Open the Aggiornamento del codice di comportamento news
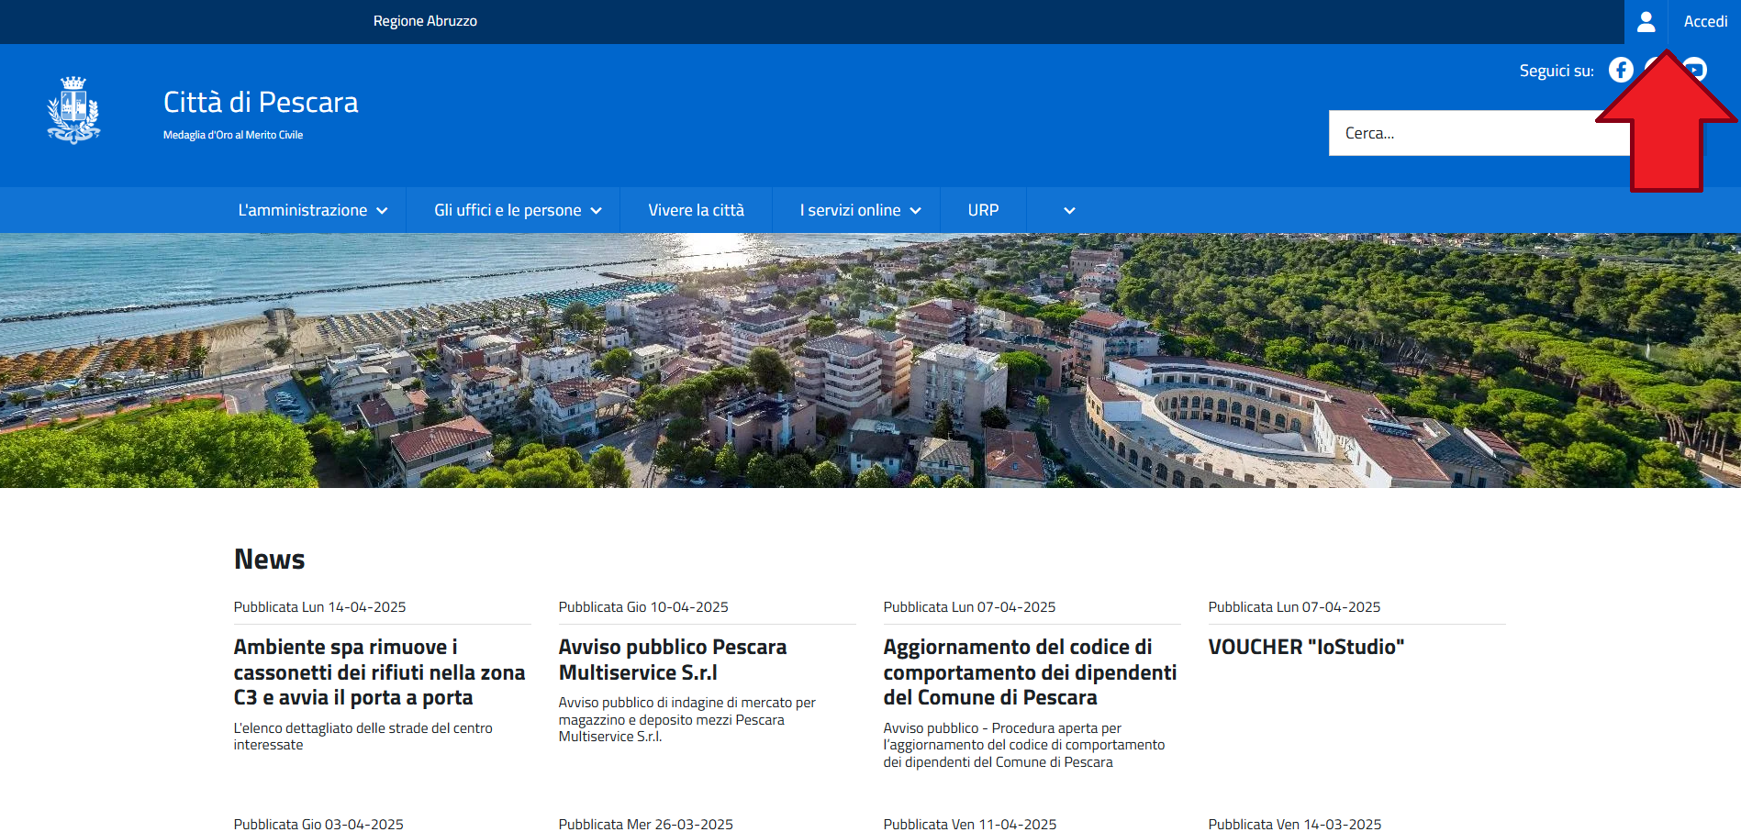The image size is (1741, 832). pos(1030,672)
